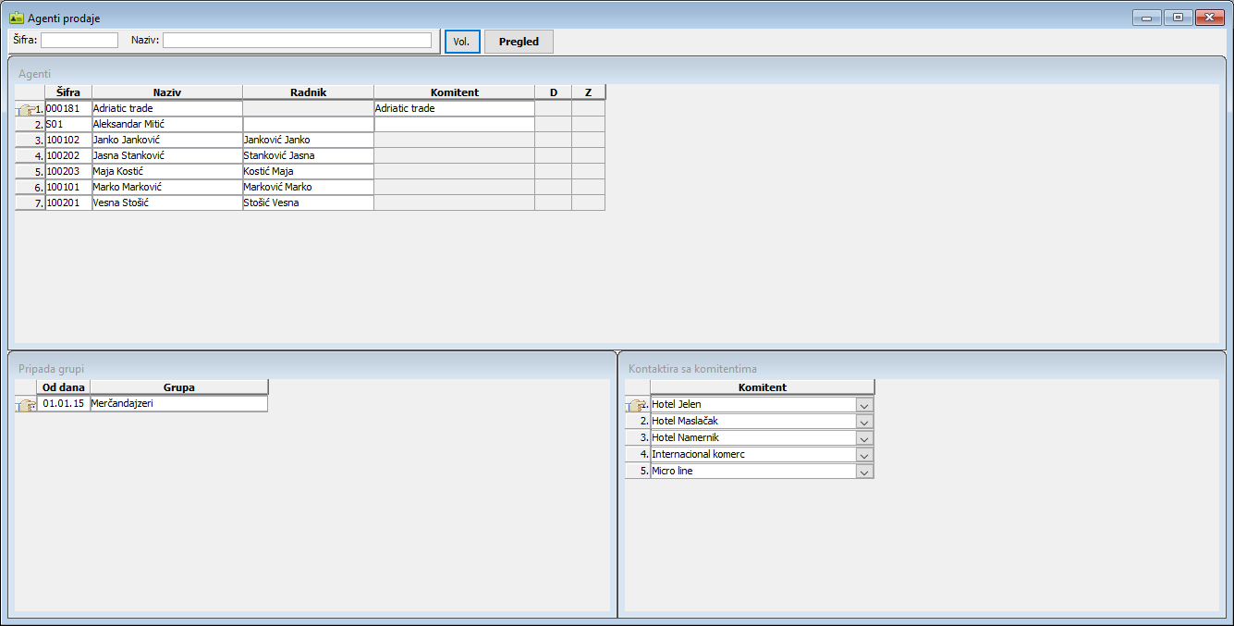Screen dimensions: 1234x626
Task: Maximize the Agenti prodaje window
Action: (x=1177, y=18)
